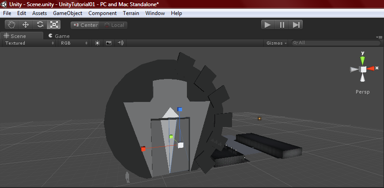The image size is (384, 188).
Task: Click the red scale handle cube
Action: click(144, 149)
